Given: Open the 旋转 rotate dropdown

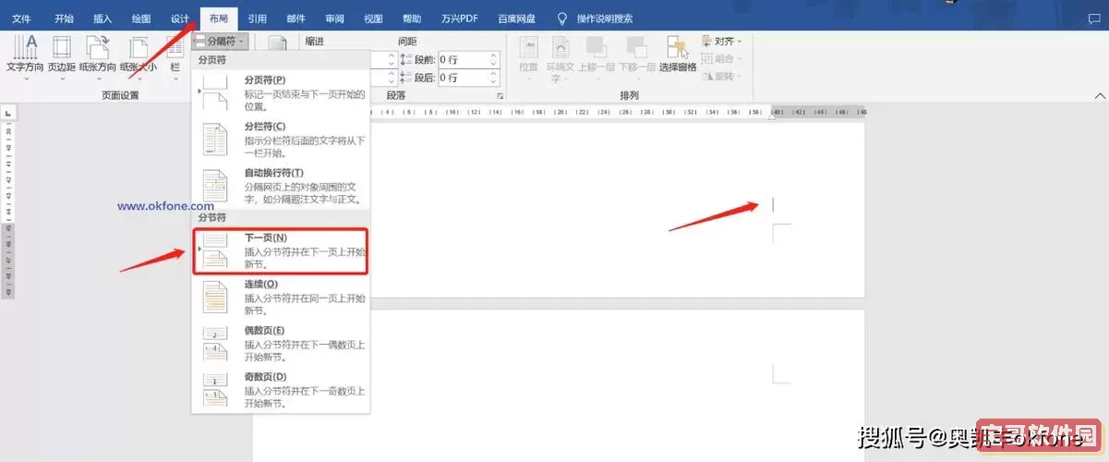Looking at the screenshot, I should (722, 76).
